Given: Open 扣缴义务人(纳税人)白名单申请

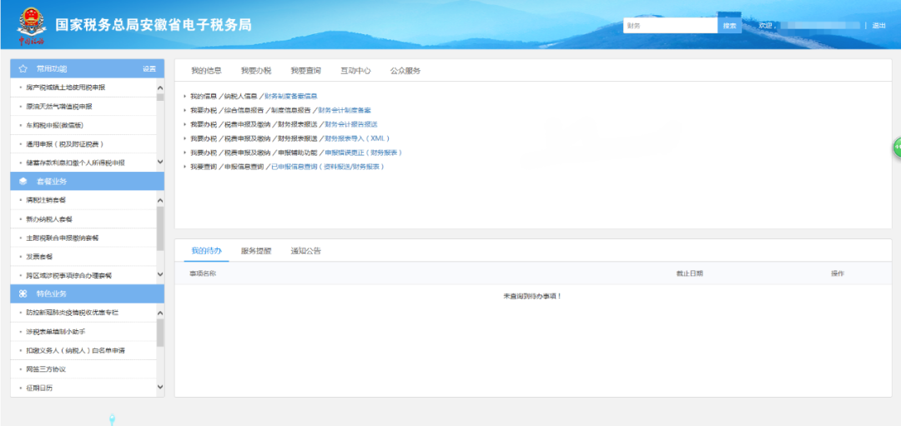Looking at the screenshot, I should click(75, 350).
